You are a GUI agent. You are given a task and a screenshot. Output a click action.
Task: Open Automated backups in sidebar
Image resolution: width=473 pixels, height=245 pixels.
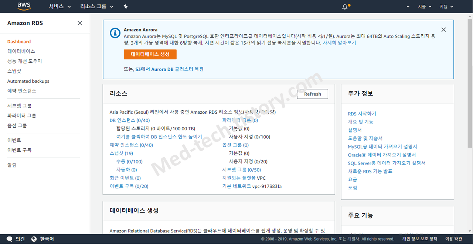pos(28,81)
